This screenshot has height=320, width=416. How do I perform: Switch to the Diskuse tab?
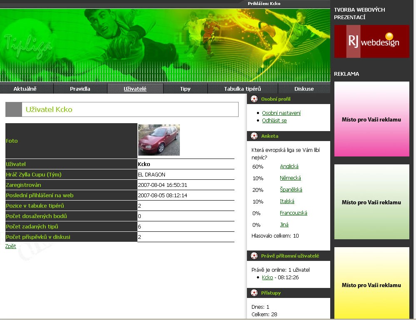point(304,89)
